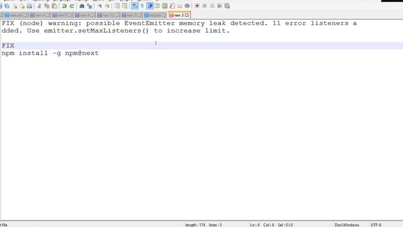Viewport: 403px width, 227px height.
Task: Click the green Undo arrow
Action: tap(64, 6)
